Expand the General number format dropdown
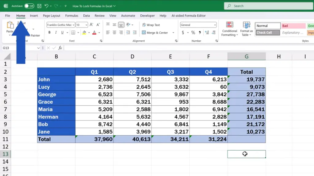 pyautogui.click(x=215, y=25)
